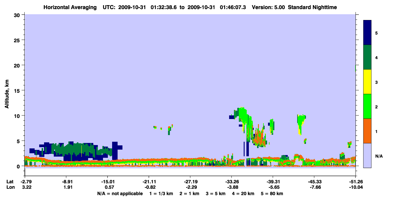
Task: Click the 'Standard Nighttime' label
Action: (x=312, y=7)
